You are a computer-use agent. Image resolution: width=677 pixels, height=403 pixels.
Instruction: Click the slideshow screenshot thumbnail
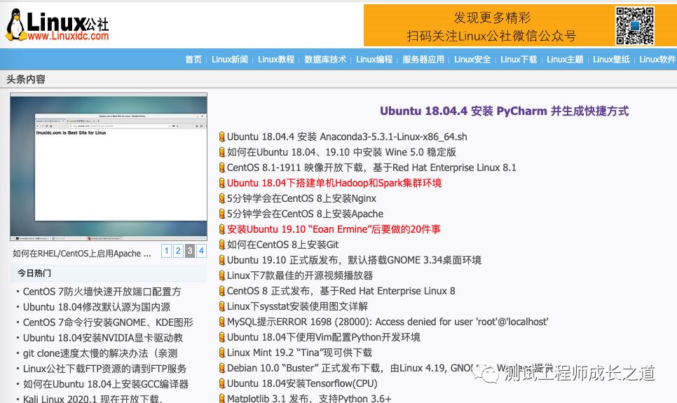click(109, 167)
